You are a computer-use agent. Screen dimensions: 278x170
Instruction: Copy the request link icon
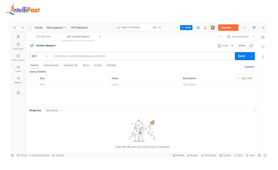[x=251, y=46]
